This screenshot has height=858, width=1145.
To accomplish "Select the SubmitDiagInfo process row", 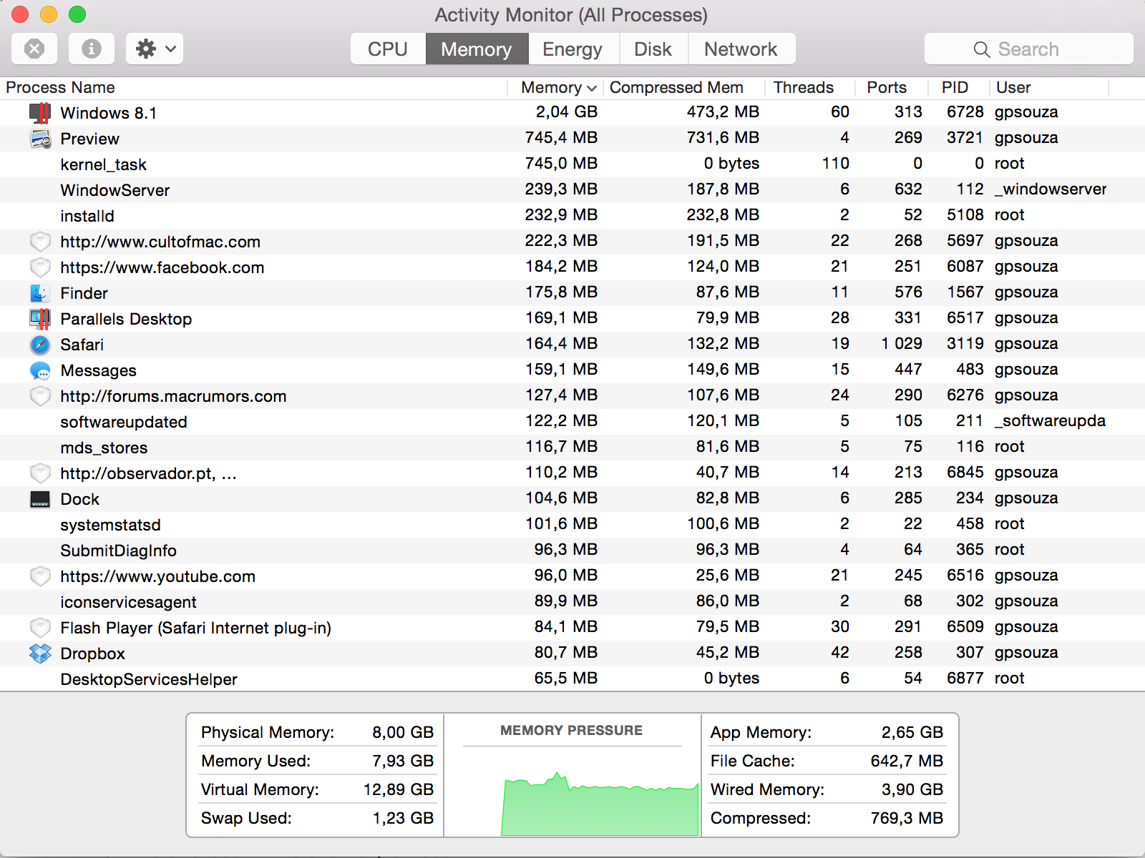I will (572, 551).
